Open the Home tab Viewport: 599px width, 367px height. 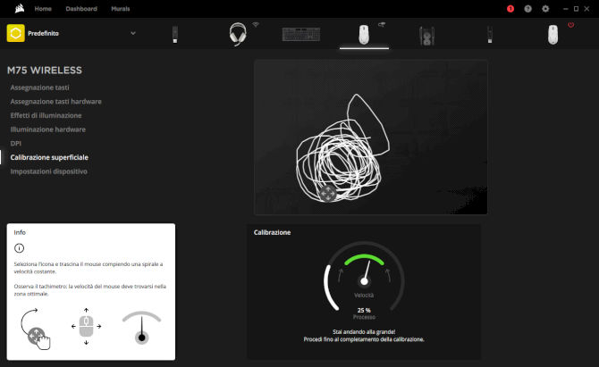pos(43,9)
